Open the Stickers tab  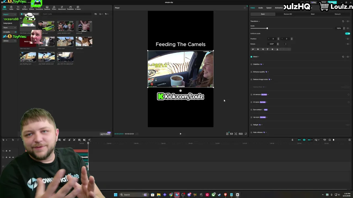[25, 8]
